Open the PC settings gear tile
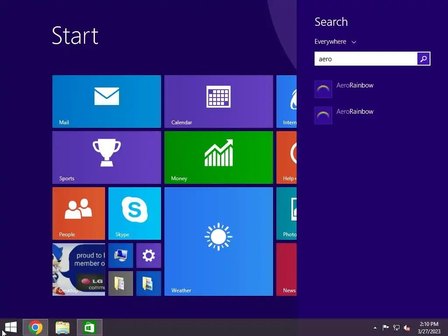 tap(149, 255)
